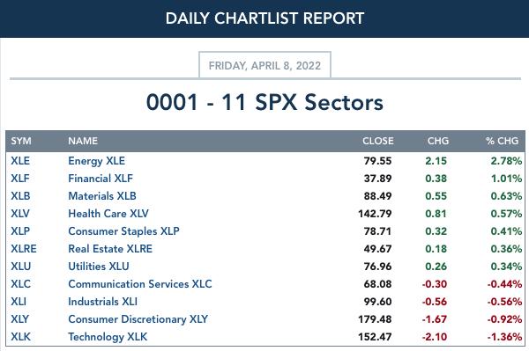Screen dimensions: 529x351
Task: Click the CLOSE column header
Action: [378, 141]
